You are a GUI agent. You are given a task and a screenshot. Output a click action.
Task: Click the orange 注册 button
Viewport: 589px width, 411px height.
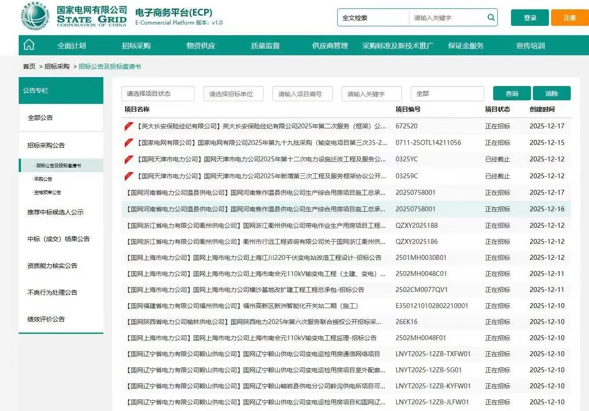570,18
